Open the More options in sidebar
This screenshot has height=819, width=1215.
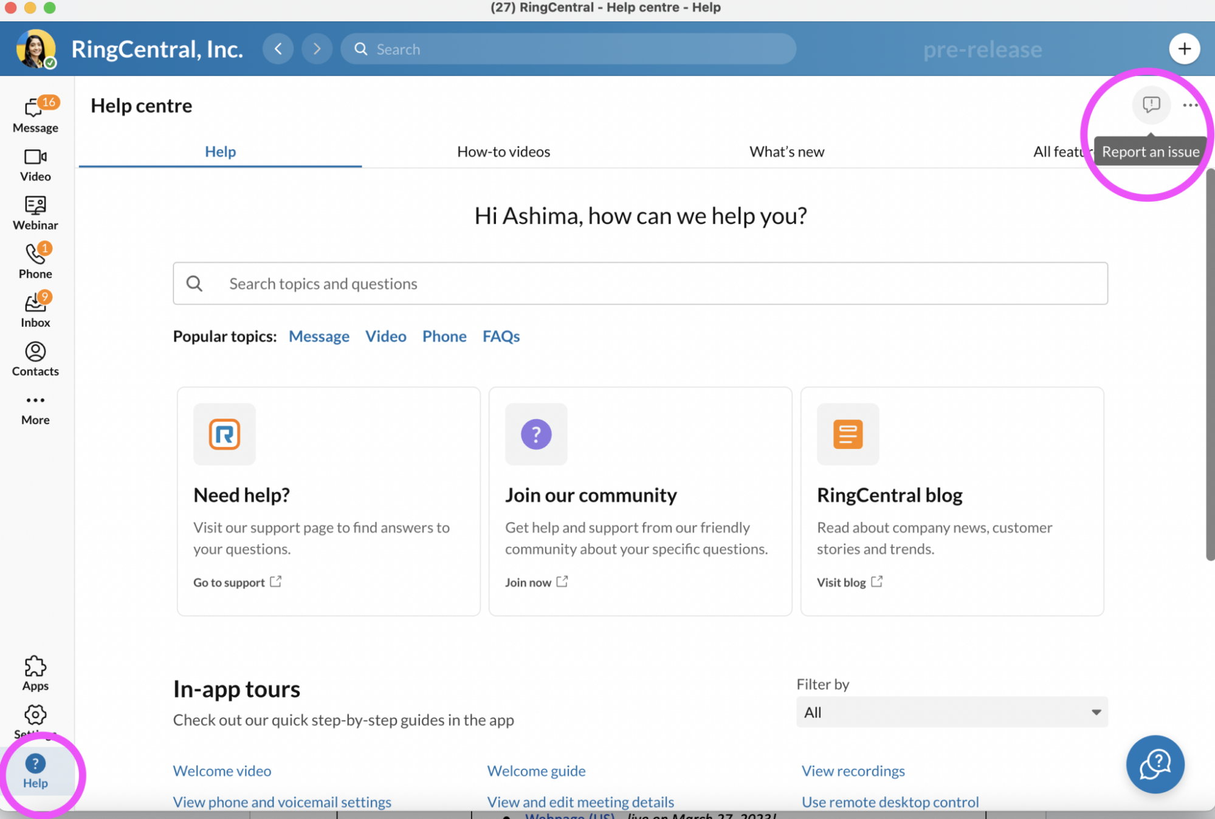(x=35, y=408)
